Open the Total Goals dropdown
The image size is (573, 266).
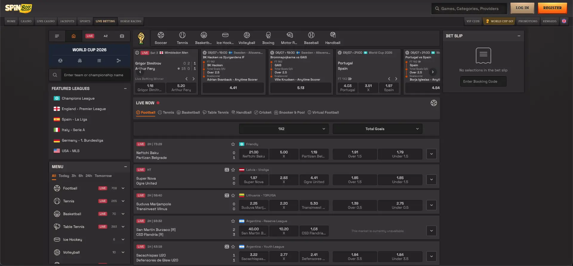pyautogui.click(x=377, y=129)
